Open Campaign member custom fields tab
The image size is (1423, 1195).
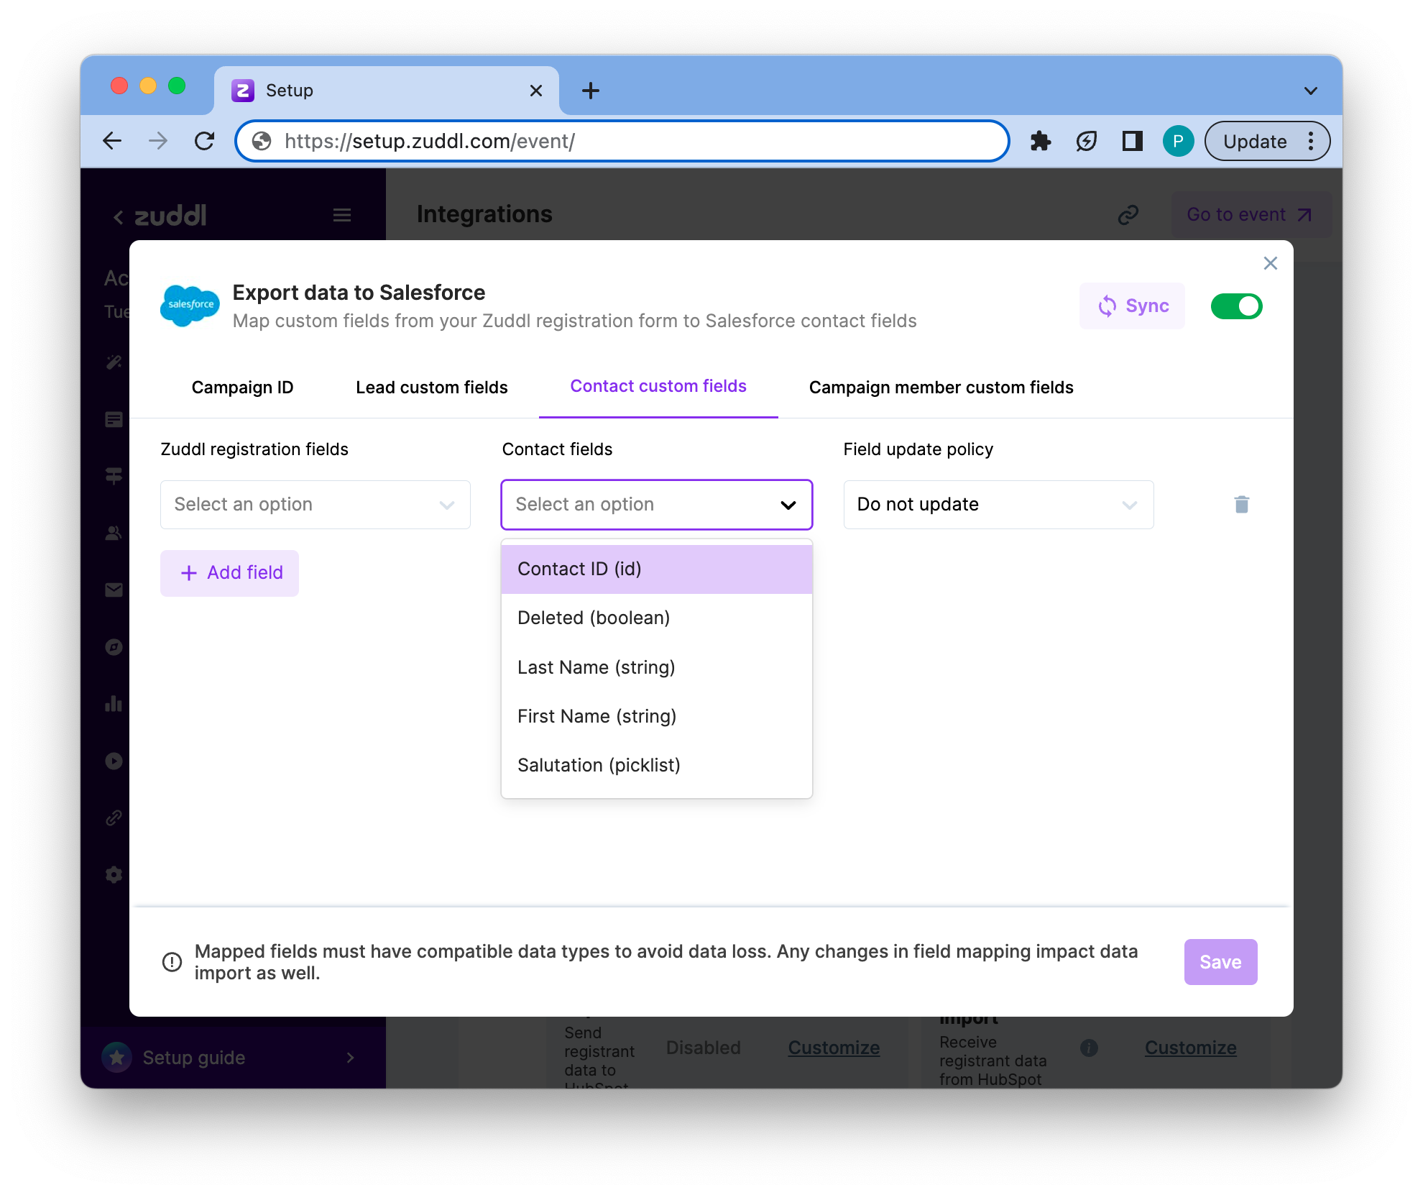(941, 388)
